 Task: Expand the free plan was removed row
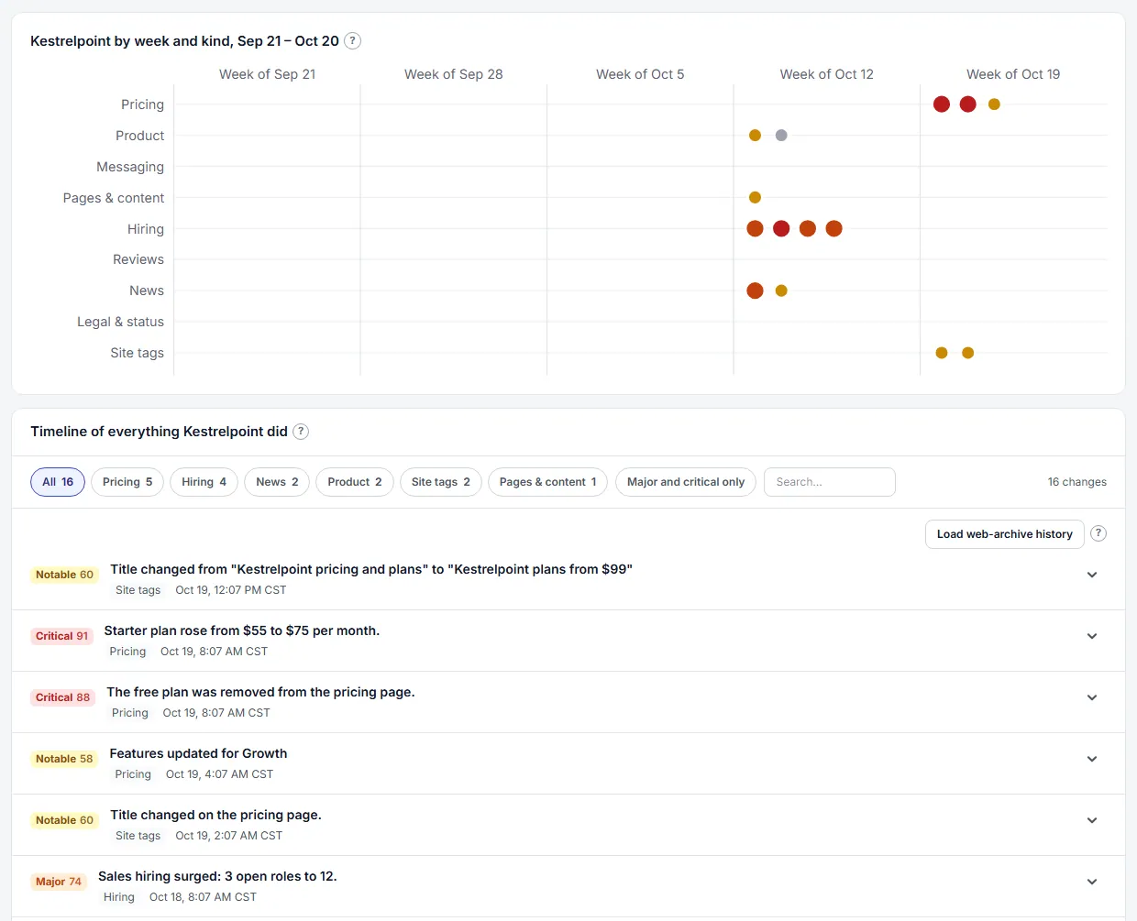pyautogui.click(x=1092, y=697)
